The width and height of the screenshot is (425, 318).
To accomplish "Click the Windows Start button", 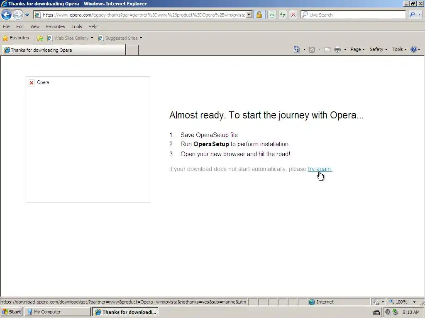I will coord(11,312).
